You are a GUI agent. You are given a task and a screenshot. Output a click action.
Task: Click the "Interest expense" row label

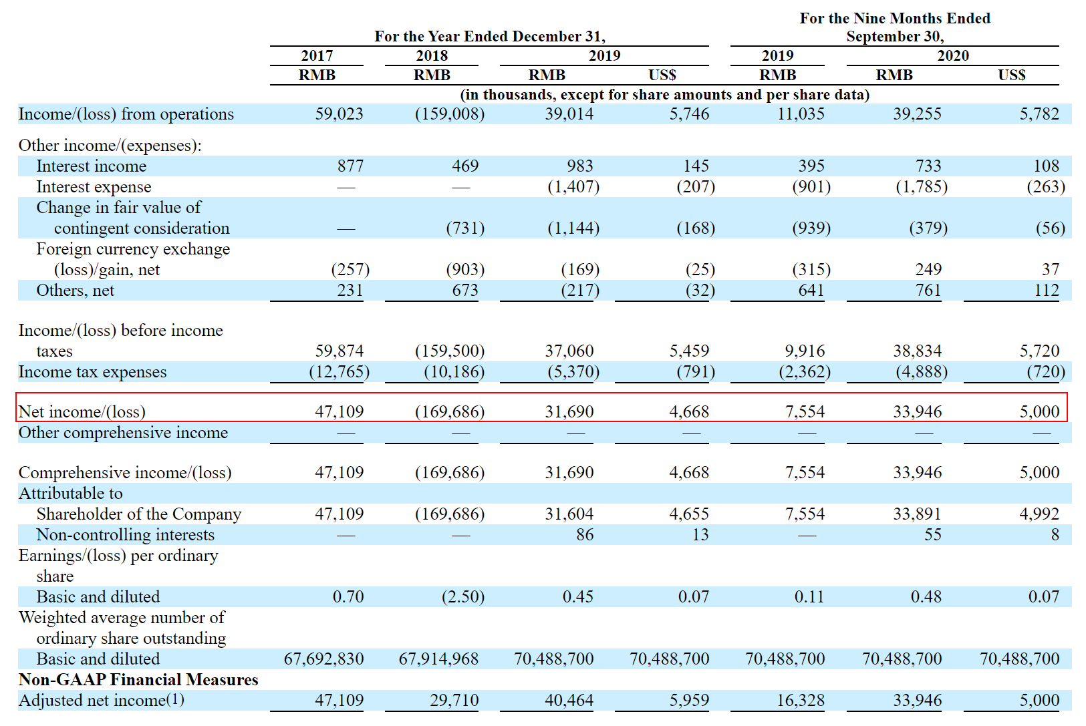pyautogui.click(x=94, y=187)
